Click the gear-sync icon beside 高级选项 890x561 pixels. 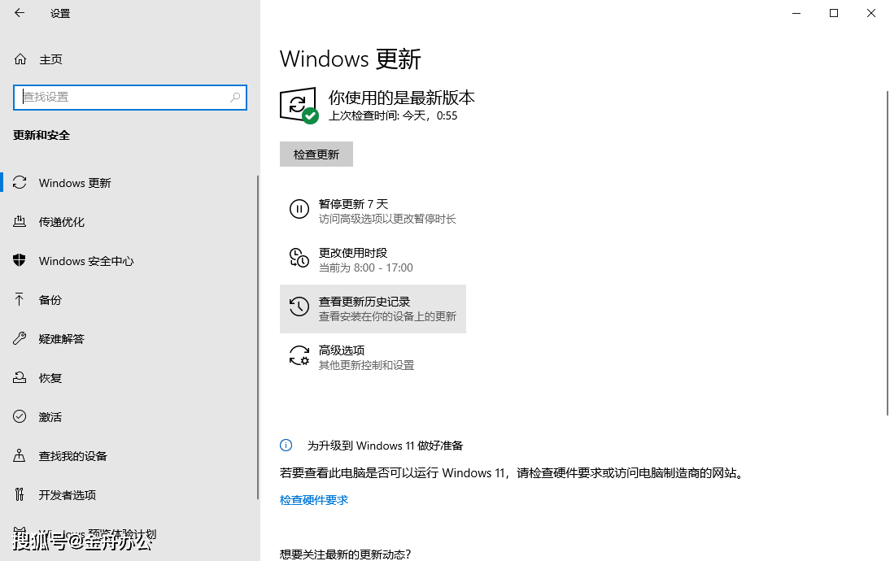(x=299, y=356)
